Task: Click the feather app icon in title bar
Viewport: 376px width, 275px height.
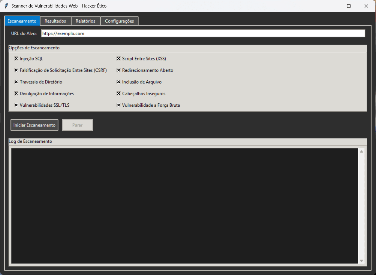Action: point(6,6)
